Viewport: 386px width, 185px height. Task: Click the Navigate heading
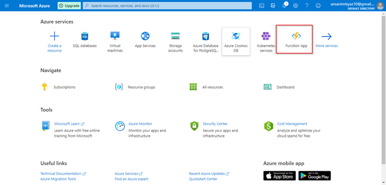click(51, 71)
